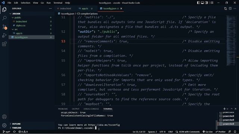The width and height of the screenshot is (239, 134).
Task: Click the compilerOptions breadcrumb segment
Action: click(89, 14)
